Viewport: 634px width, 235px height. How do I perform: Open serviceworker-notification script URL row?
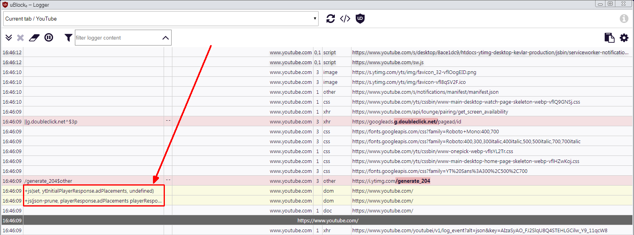pos(490,52)
